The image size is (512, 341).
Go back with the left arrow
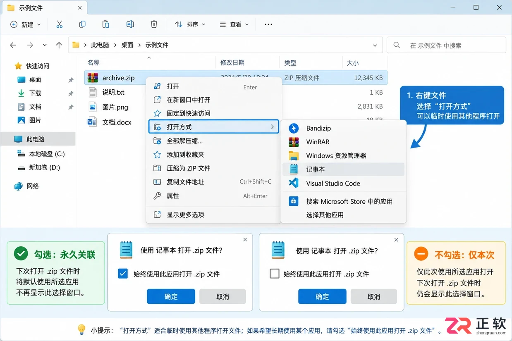pos(13,45)
